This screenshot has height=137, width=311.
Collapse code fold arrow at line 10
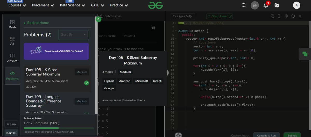pos(176,39)
